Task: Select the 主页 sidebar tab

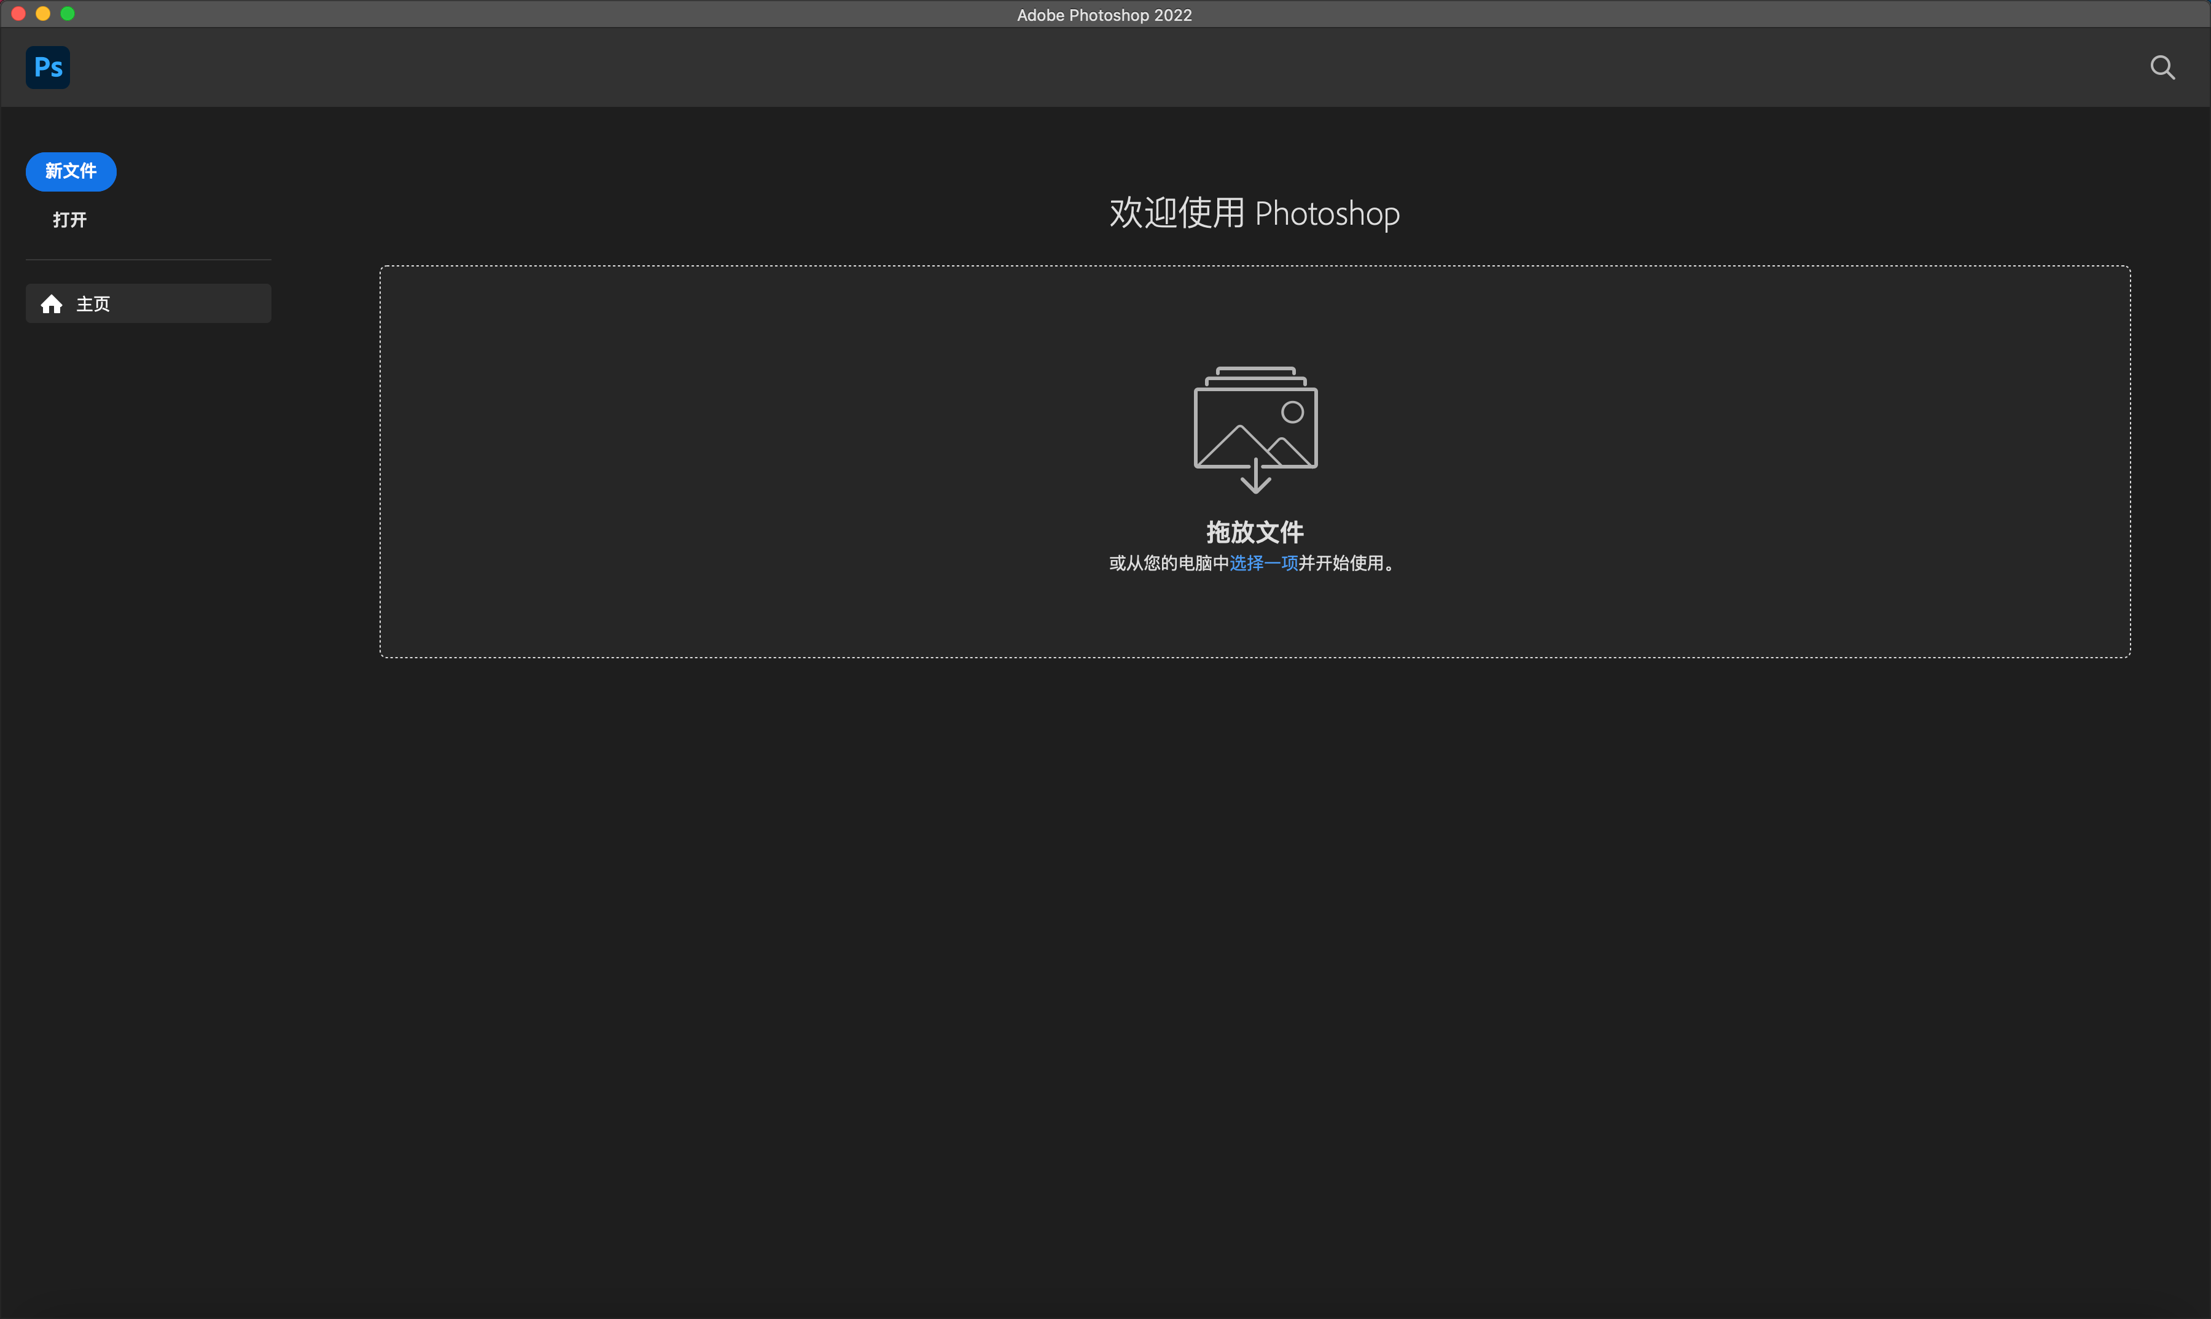Action: [147, 304]
